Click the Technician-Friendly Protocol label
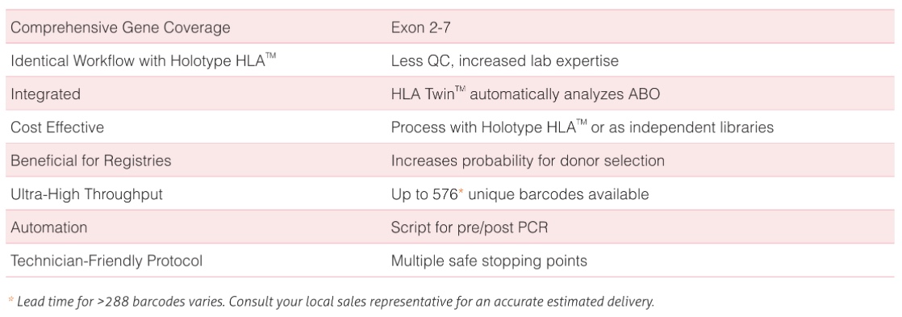The width and height of the screenshot is (902, 317). tap(106, 261)
